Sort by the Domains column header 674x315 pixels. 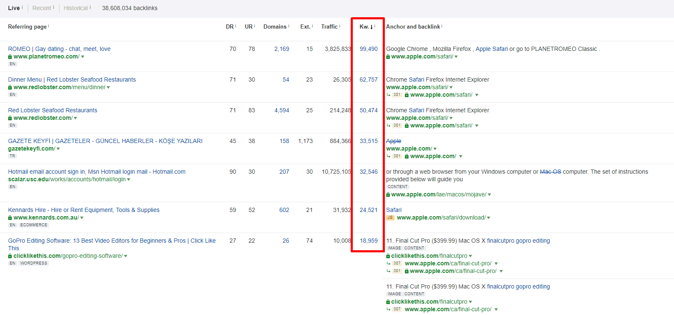(x=275, y=26)
